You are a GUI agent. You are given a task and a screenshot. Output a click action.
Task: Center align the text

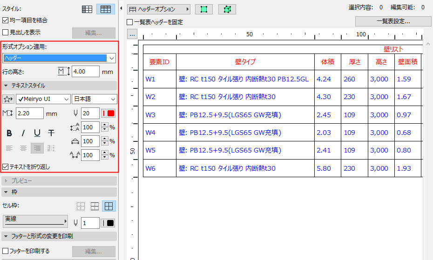point(23,148)
